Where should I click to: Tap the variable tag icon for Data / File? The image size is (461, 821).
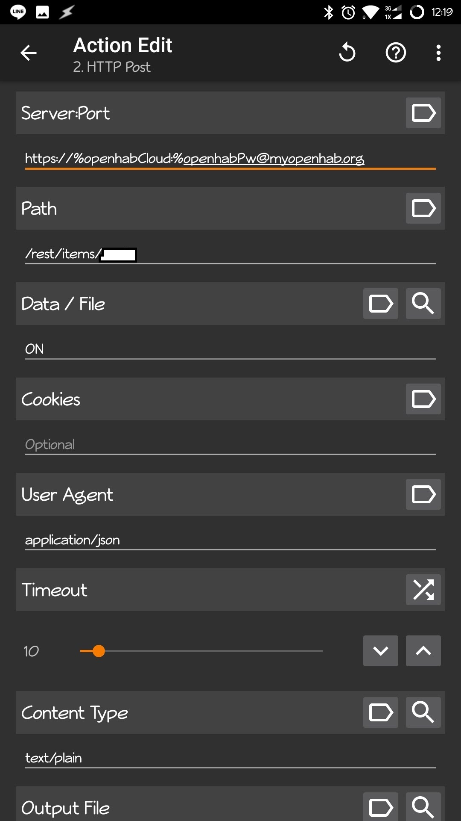(380, 304)
